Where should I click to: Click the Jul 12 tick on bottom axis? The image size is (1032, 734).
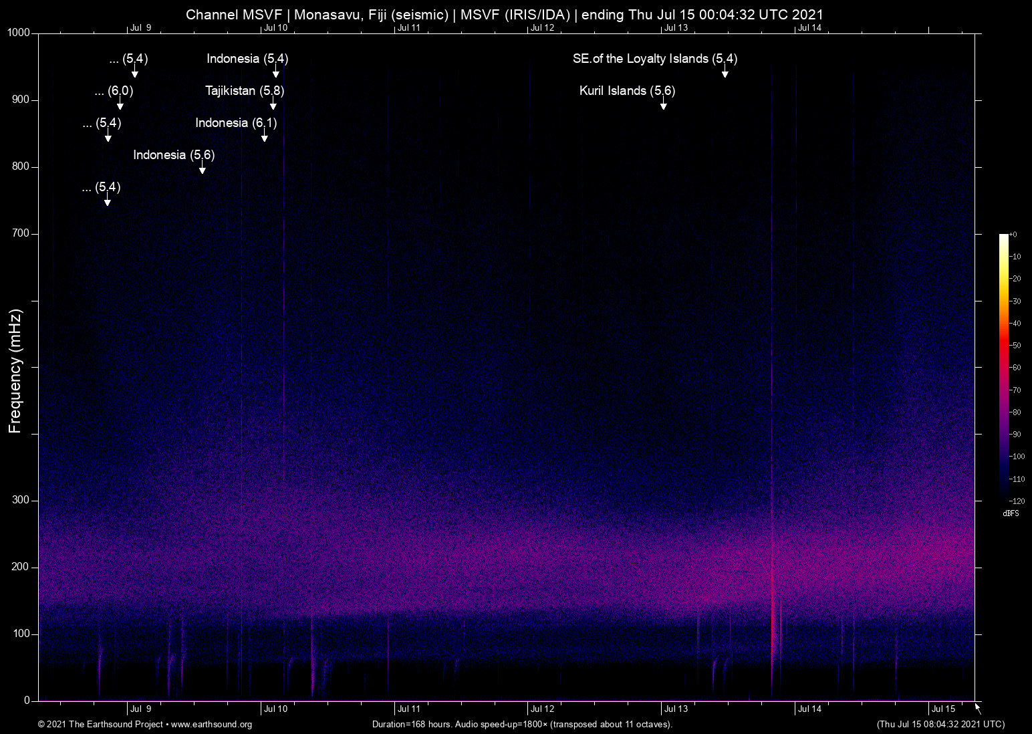542,709
